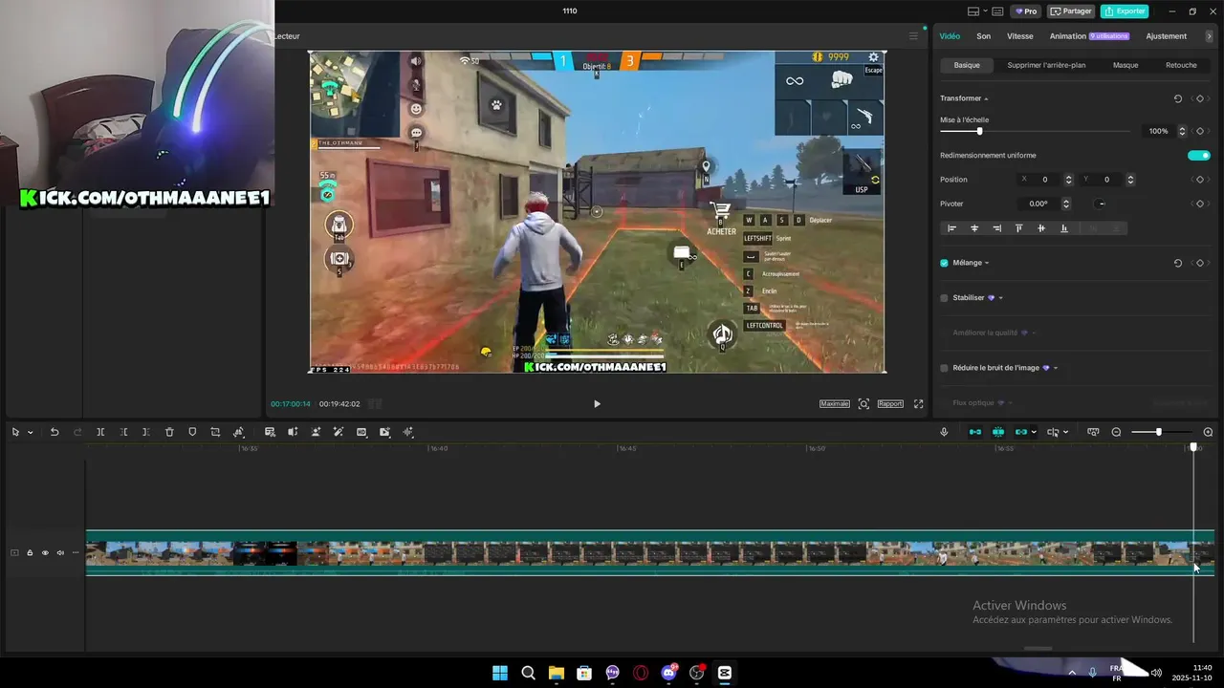Enable the Stabiliser checkbox

[x=944, y=298]
